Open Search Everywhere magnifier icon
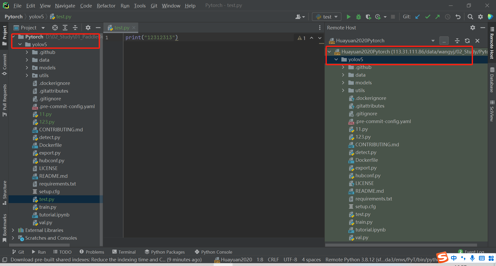This screenshot has width=496, height=266. tap(470, 17)
